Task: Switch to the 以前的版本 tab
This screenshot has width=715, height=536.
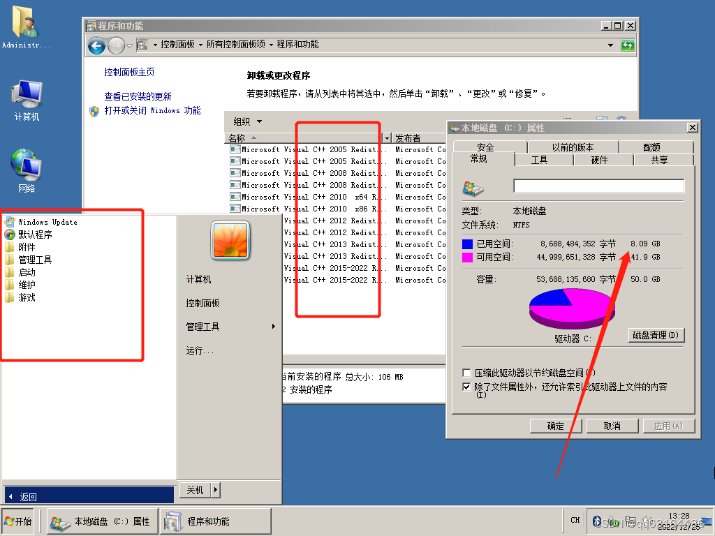Action: point(573,147)
